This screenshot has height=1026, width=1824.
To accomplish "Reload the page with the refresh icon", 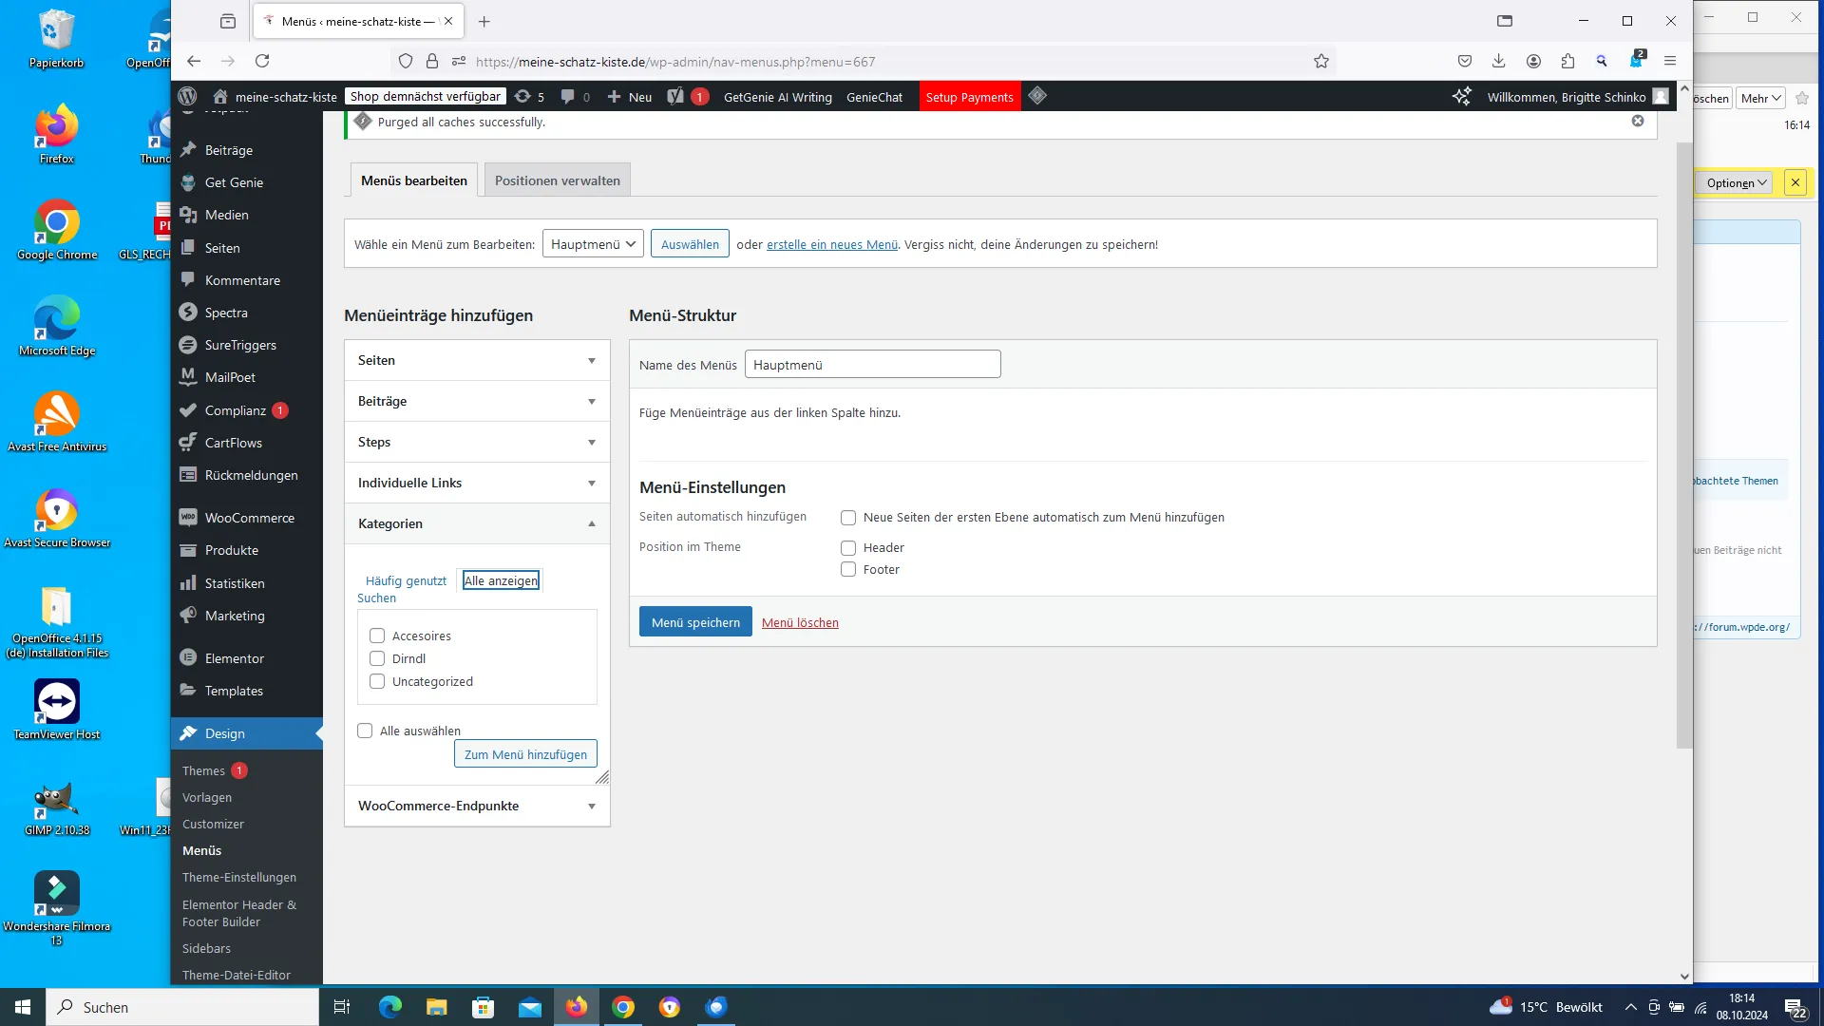I will [x=262, y=61].
